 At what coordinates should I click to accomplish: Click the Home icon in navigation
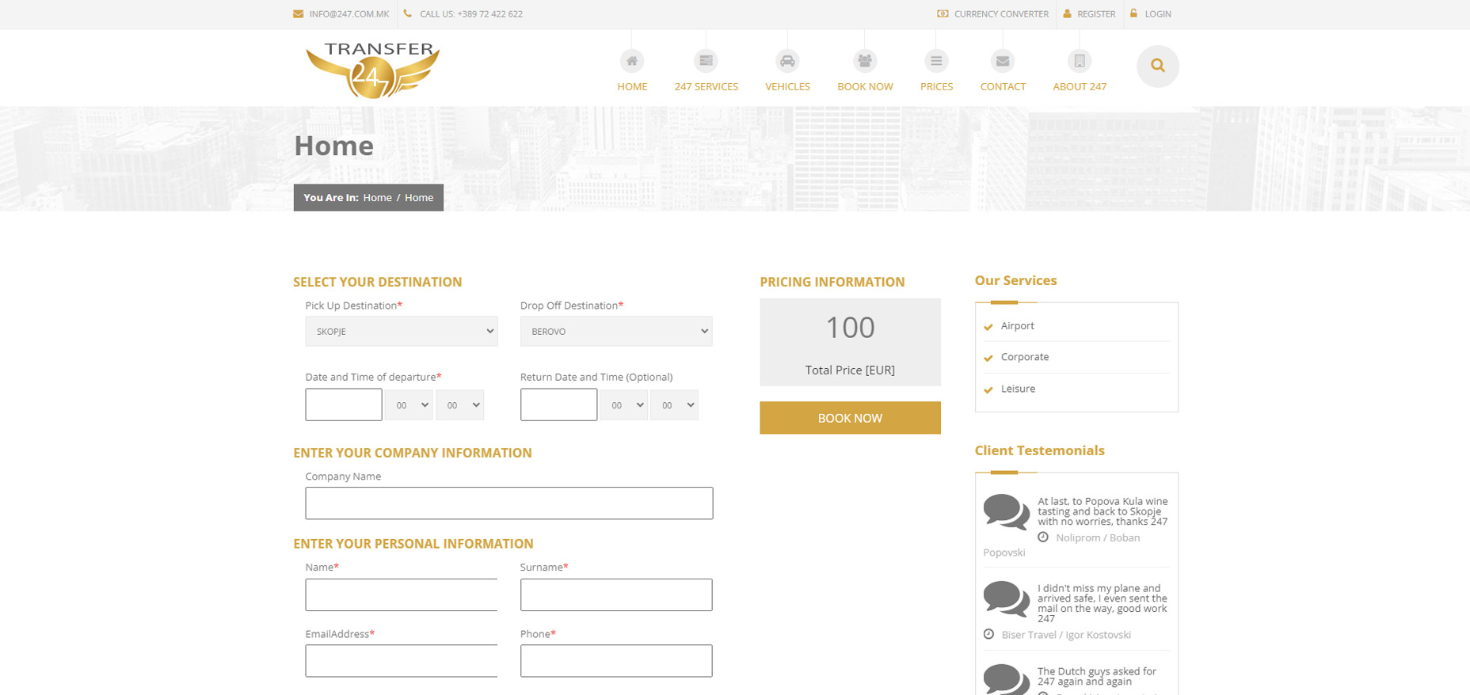pyautogui.click(x=631, y=61)
